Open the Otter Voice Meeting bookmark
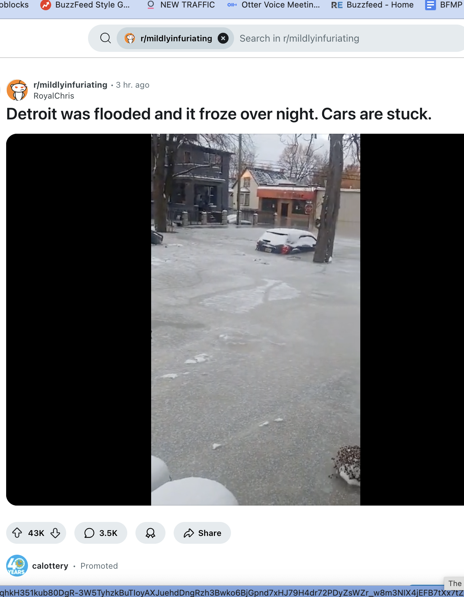Screen dimensions: 464x597 274,5
